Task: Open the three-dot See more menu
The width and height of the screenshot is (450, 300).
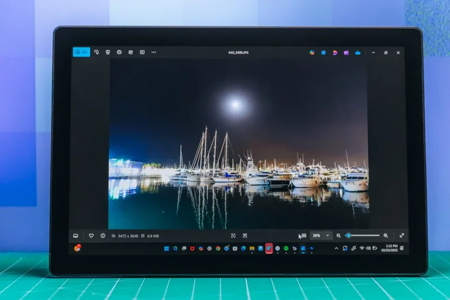Action: coord(154,52)
